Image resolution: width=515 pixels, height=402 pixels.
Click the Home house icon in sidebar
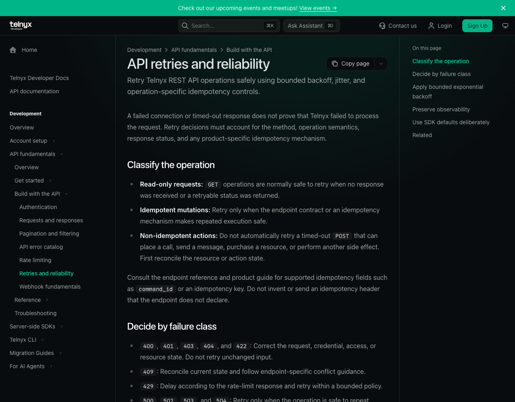[13, 50]
